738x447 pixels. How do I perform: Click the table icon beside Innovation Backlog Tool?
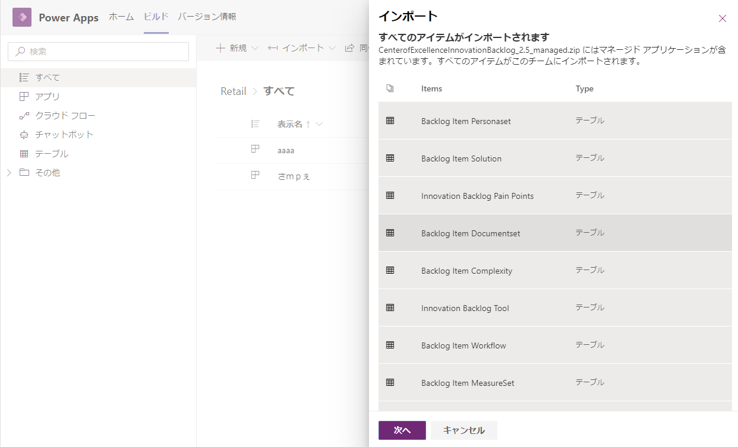click(x=390, y=307)
